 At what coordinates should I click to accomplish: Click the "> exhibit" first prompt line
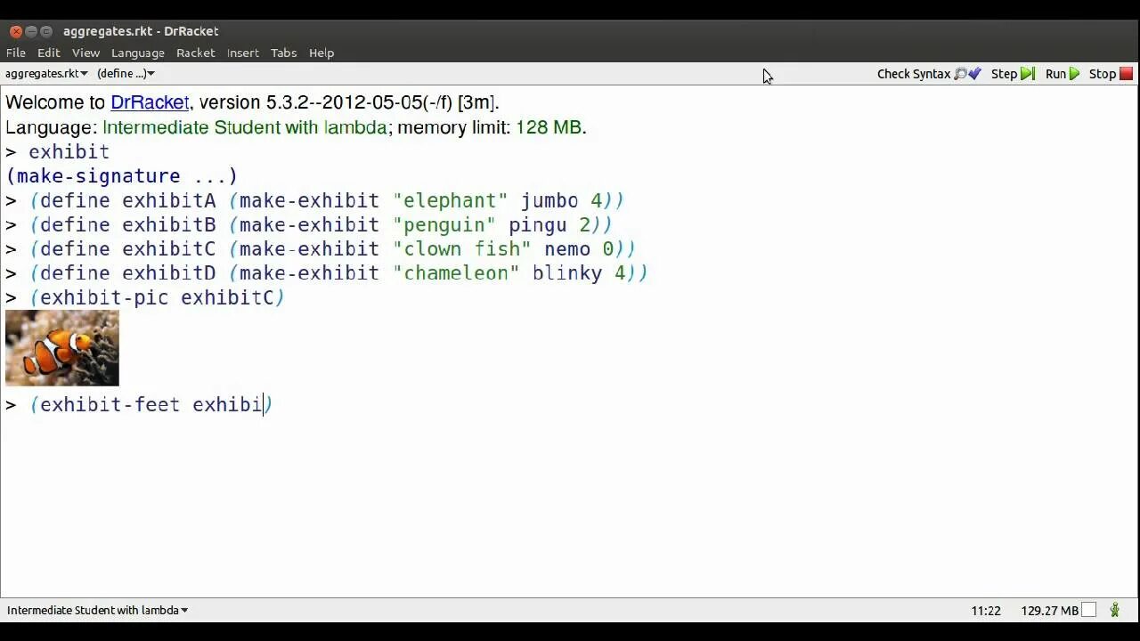[x=58, y=151]
